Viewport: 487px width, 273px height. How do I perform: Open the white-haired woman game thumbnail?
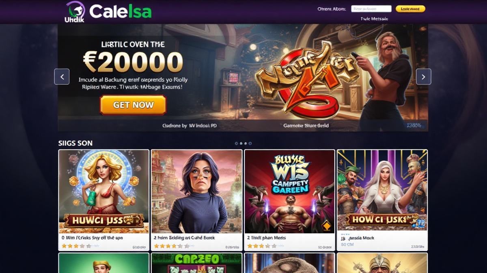[x=382, y=191]
